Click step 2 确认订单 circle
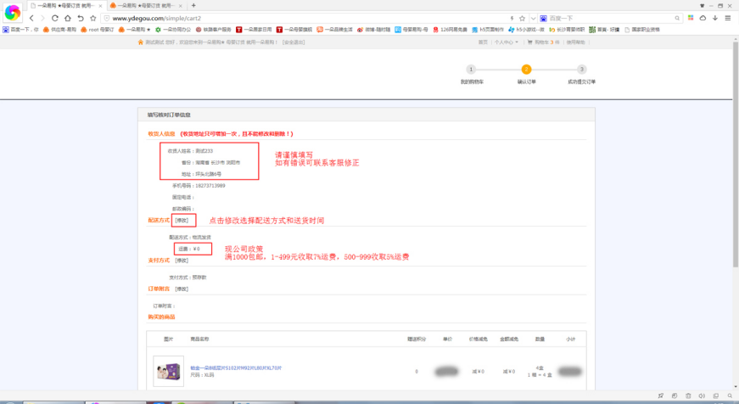This screenshot has width=739, height=404. [x=526, y=70]
